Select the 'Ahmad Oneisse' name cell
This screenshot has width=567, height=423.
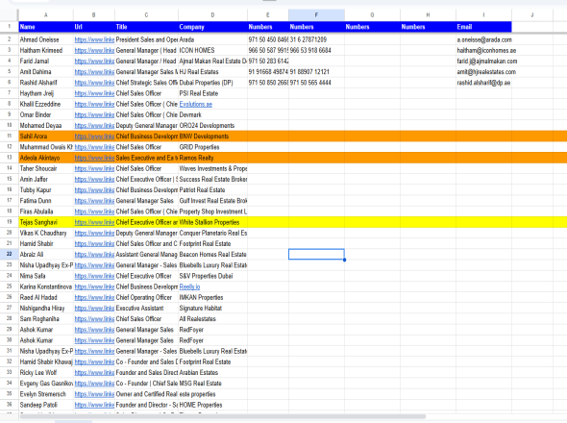click(x=46, y=39)
